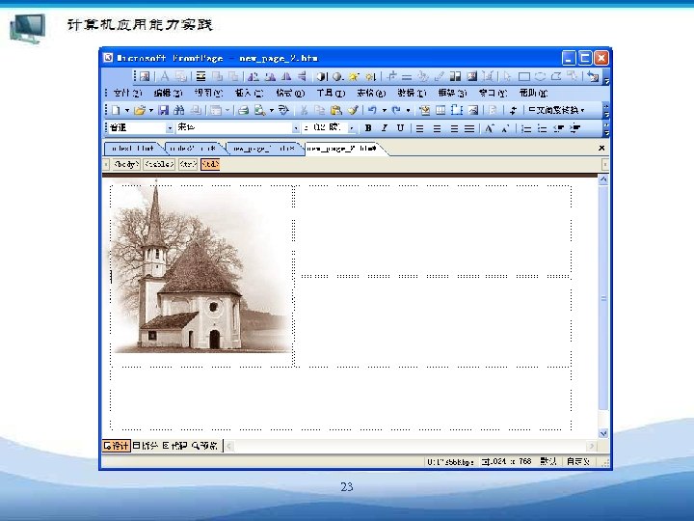Select the Circular Hotspot tool
Image resolution: width=694 pixels, height=521 pixels.
tap(540, 76)
